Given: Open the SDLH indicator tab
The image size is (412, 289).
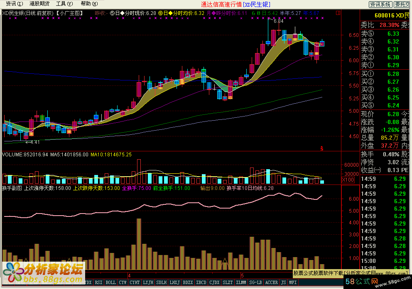Looking at the screenshot, I should tap(161, 282).
